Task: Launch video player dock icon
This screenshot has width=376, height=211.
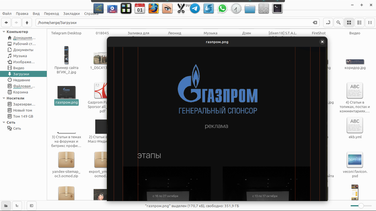Action: (112, 8)
